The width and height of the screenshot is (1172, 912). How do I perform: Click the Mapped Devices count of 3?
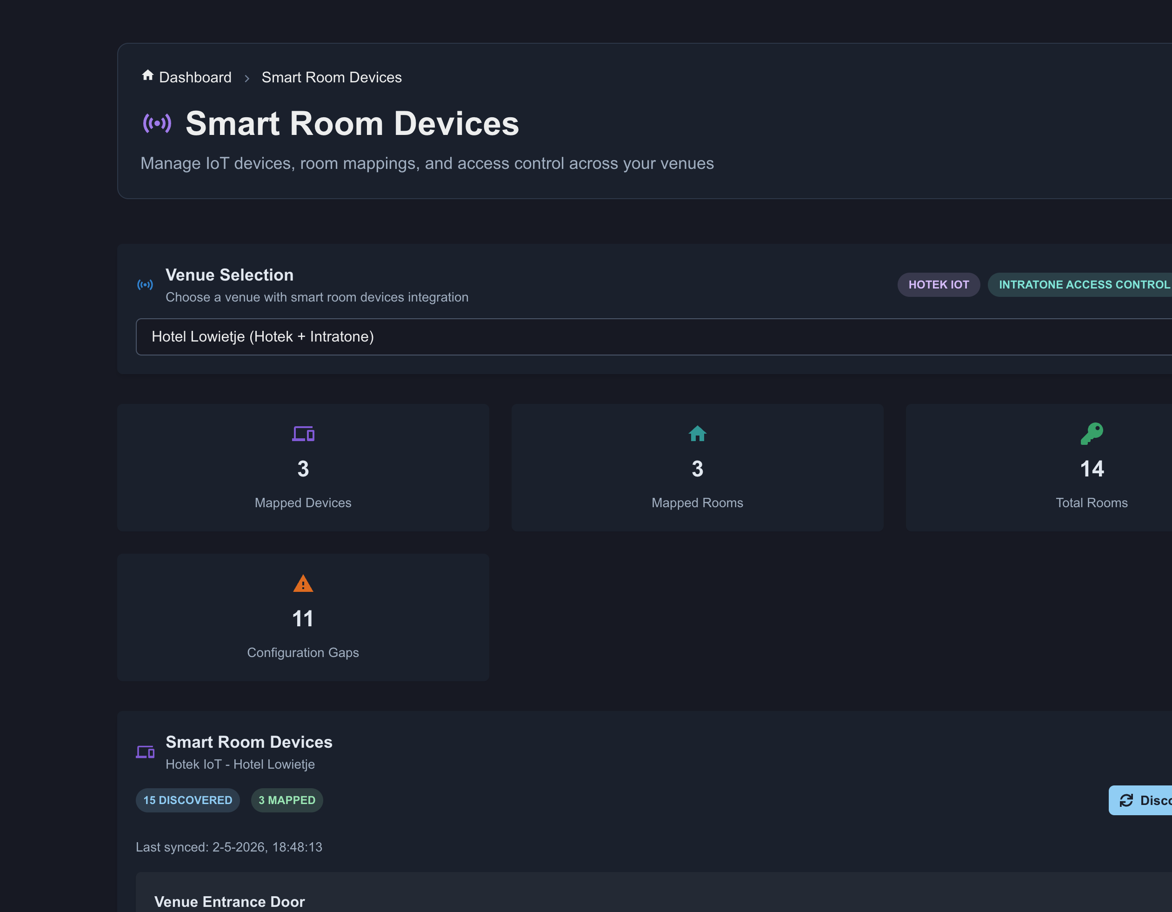click(x=303, y=469)
